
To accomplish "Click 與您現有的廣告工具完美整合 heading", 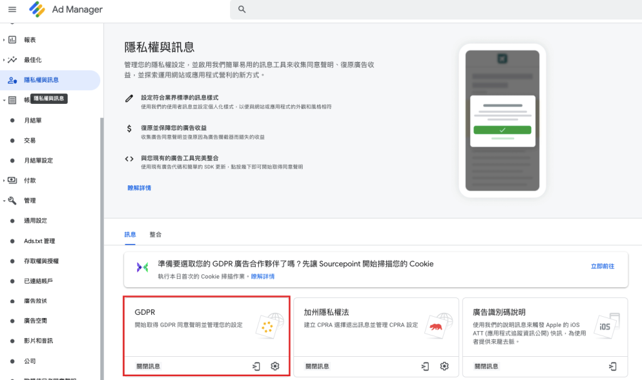I will (180, 158).
